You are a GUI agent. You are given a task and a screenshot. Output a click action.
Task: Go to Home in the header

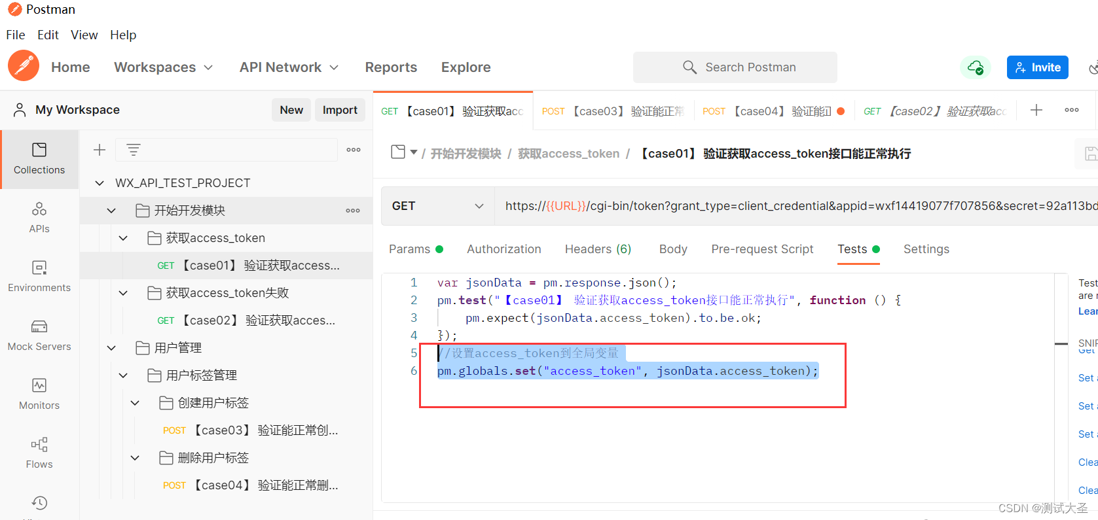(71, 67)
